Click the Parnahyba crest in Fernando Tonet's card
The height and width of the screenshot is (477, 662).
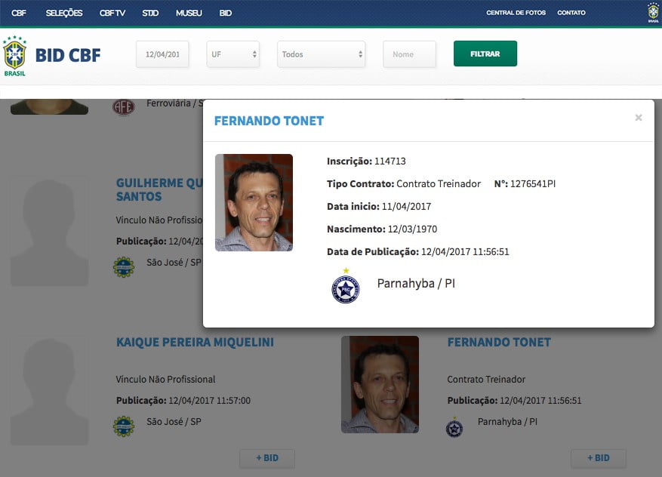454,426
